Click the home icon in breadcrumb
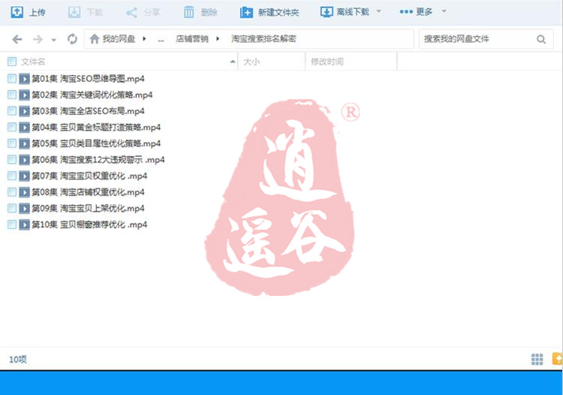Viewport: 563px width, 395px height. [95, 39]
